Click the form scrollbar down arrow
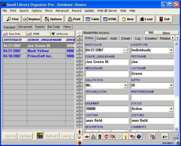181x146 pixels. (176, 129)
